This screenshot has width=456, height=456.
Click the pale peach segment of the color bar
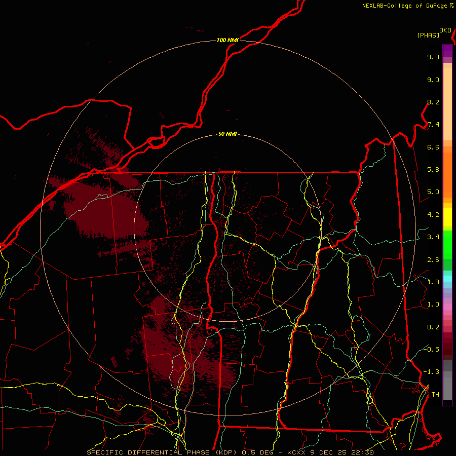tap(447, 104)
